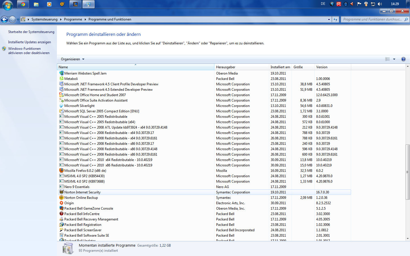Select the Metaboli program icon

pos(61,79)
